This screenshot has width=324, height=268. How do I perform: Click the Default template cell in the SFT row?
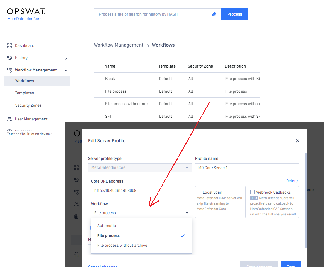coord(165,117)
